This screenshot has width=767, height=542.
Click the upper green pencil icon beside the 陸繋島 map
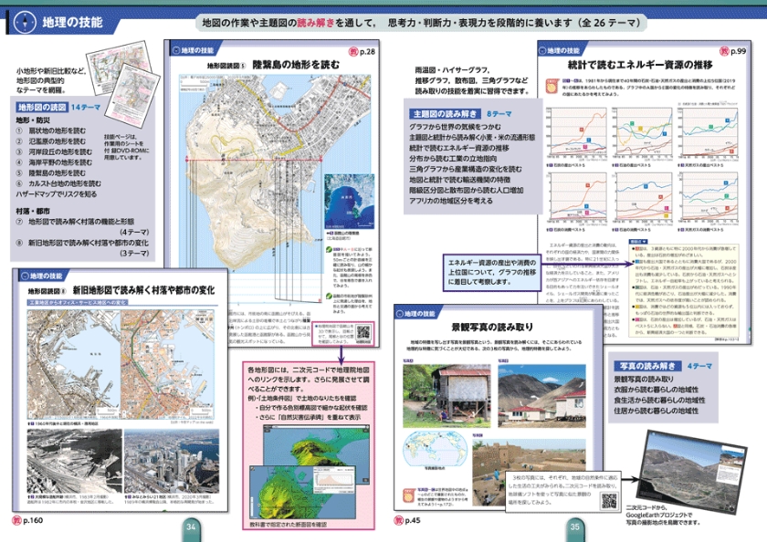click(330, 250)
